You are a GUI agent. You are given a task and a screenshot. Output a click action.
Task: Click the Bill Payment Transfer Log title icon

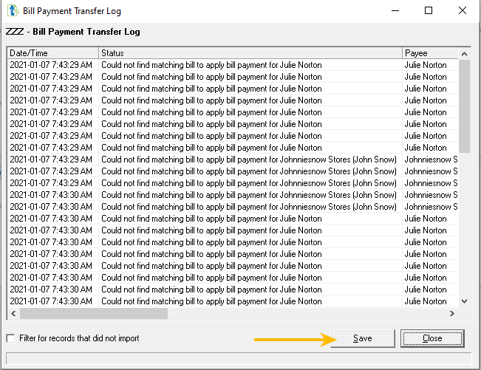pos(13,11)
